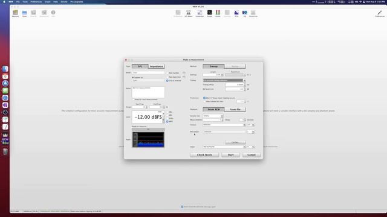Click the Preferences wrench icon
This screenshot has width=387, height=217.
(x=380, y=13)
